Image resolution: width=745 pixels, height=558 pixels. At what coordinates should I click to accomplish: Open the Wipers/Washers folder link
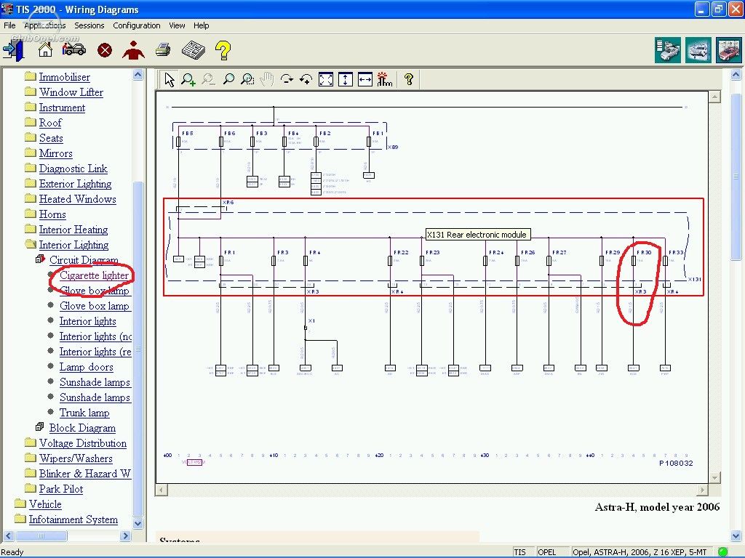pyautogui.click(x=76, y=459)
